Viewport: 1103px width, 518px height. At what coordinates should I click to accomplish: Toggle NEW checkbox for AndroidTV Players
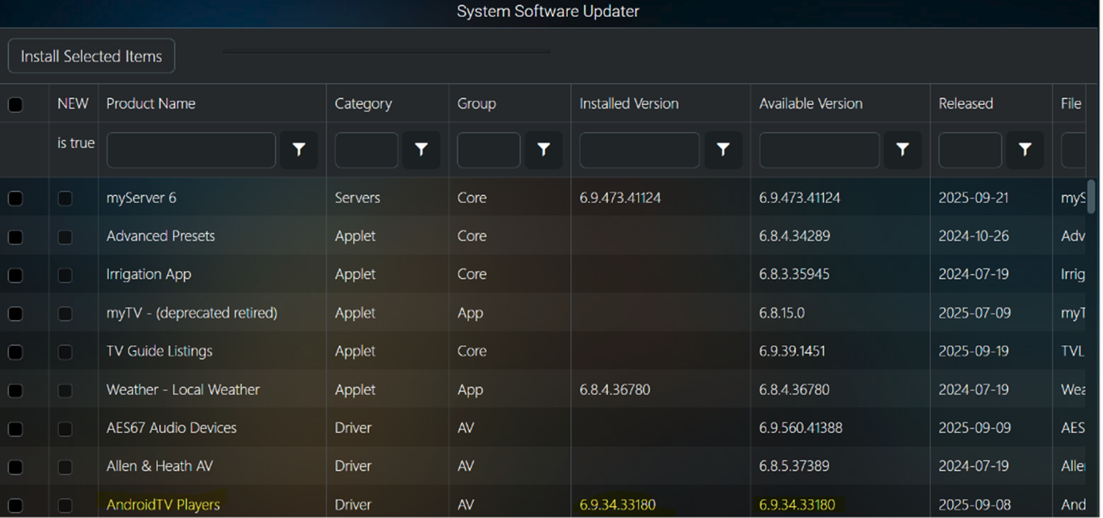point(65,505)
